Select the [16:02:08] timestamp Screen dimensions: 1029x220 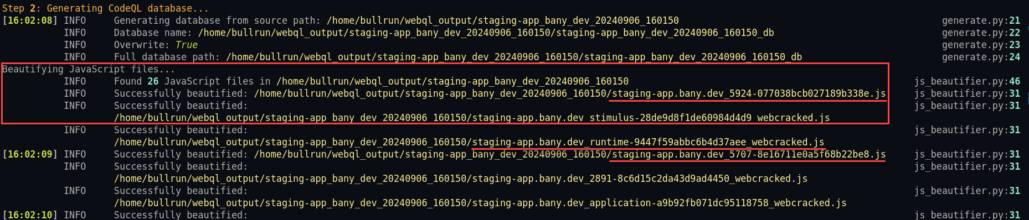30,20
